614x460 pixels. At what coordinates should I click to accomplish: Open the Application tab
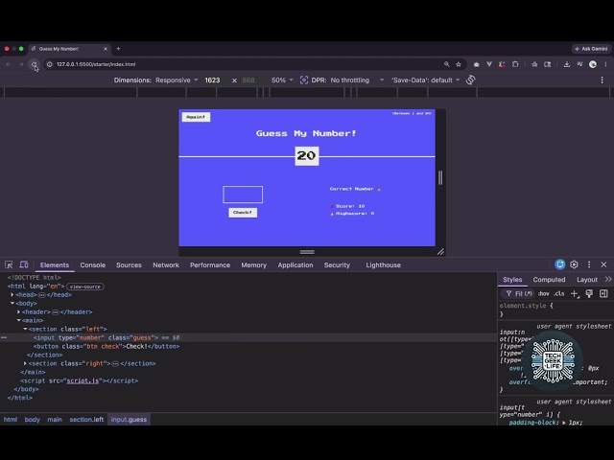tap(295, 265)
